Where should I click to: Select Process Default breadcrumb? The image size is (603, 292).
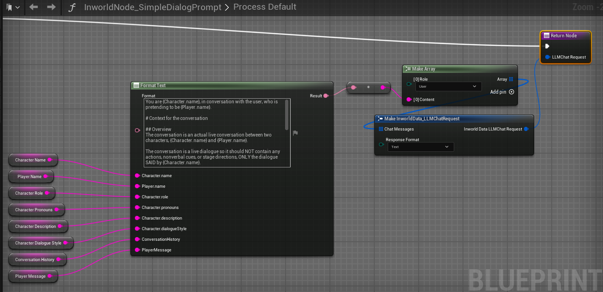click(265, 7)
